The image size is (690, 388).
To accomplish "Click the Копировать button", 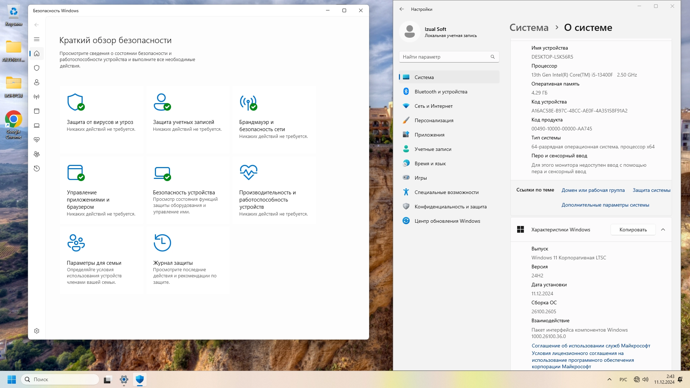I will click(x=633, y=230).
